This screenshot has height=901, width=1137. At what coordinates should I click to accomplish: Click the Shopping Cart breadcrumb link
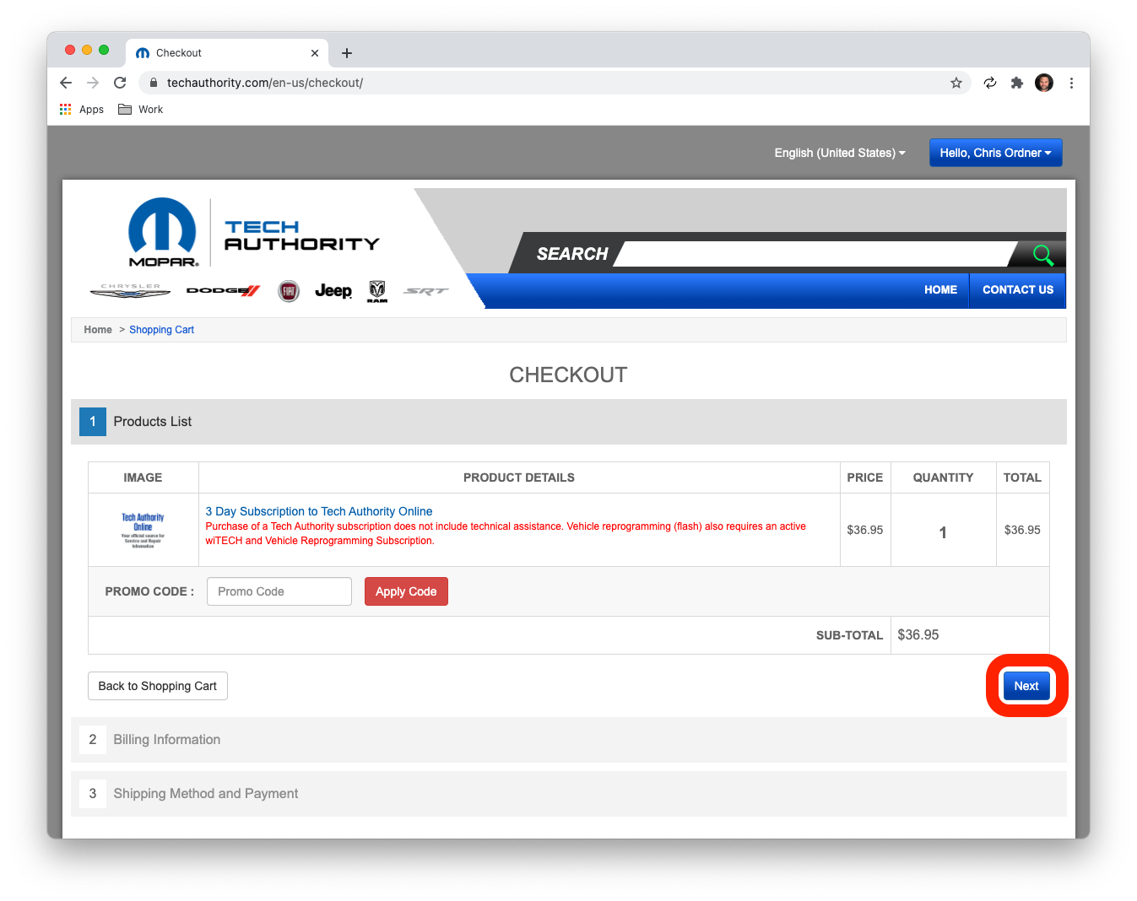tap(162, 330)
